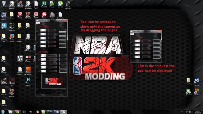The height and width of the screenshot is (114, 203).
Task: Click the title bar of the smaller Ratings Assist Tool
Action: click(x=146, y=31)
